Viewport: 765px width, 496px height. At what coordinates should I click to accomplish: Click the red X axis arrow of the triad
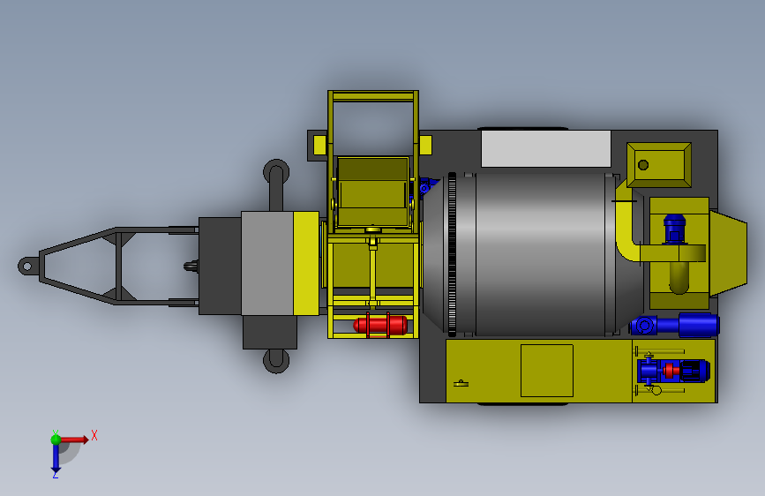coord(74,440)
